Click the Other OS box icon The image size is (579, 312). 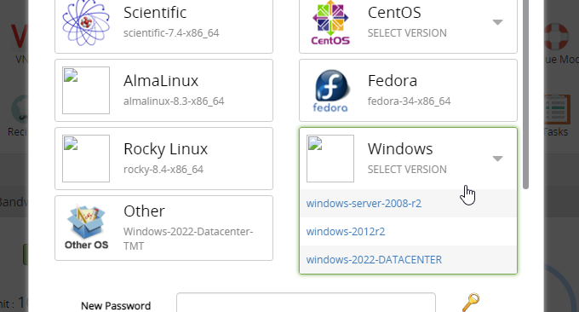pyautogui.click(x=86, y=228)
